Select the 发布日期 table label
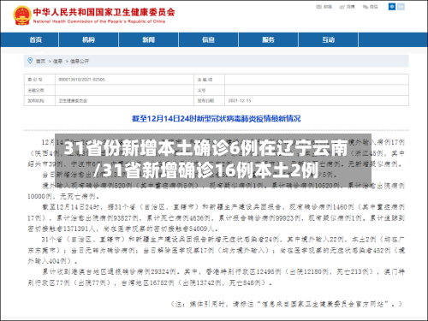428x321 pixels. (205, 101)
